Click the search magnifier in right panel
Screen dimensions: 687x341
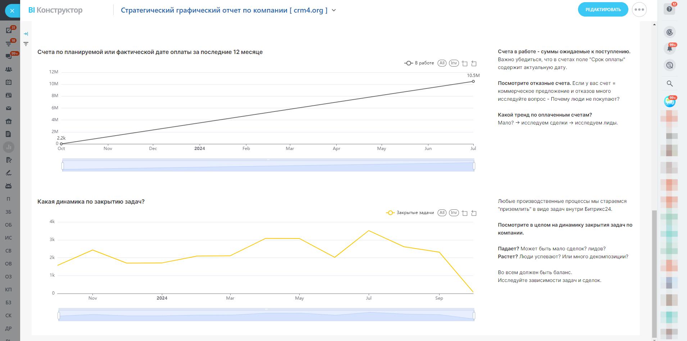point(669,83)
